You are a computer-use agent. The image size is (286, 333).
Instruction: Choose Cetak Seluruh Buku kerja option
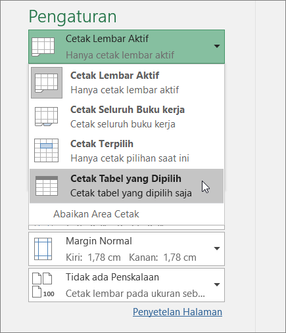click(126, 117)
